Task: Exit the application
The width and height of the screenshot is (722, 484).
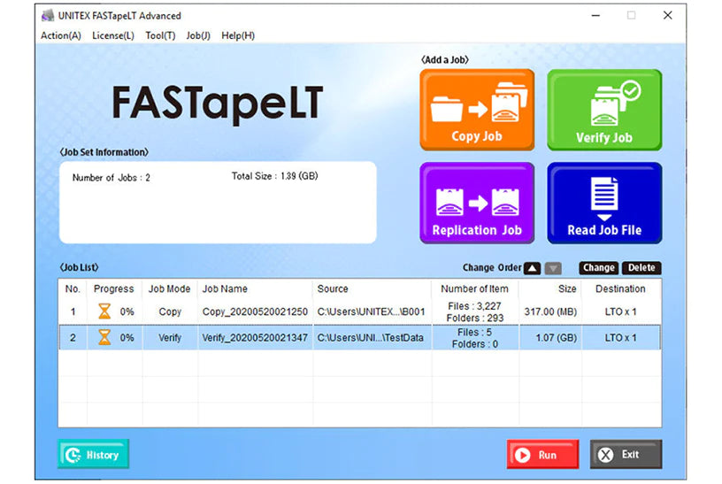Action: coord(626,455)
